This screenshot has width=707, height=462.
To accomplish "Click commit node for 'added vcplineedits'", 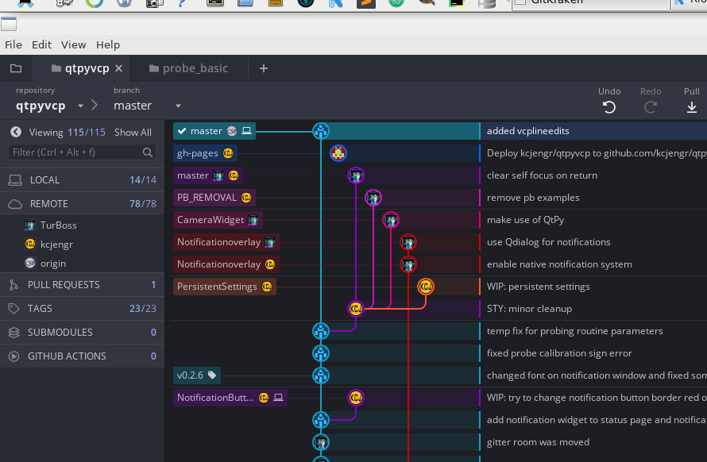I will (x=321, y=131).
